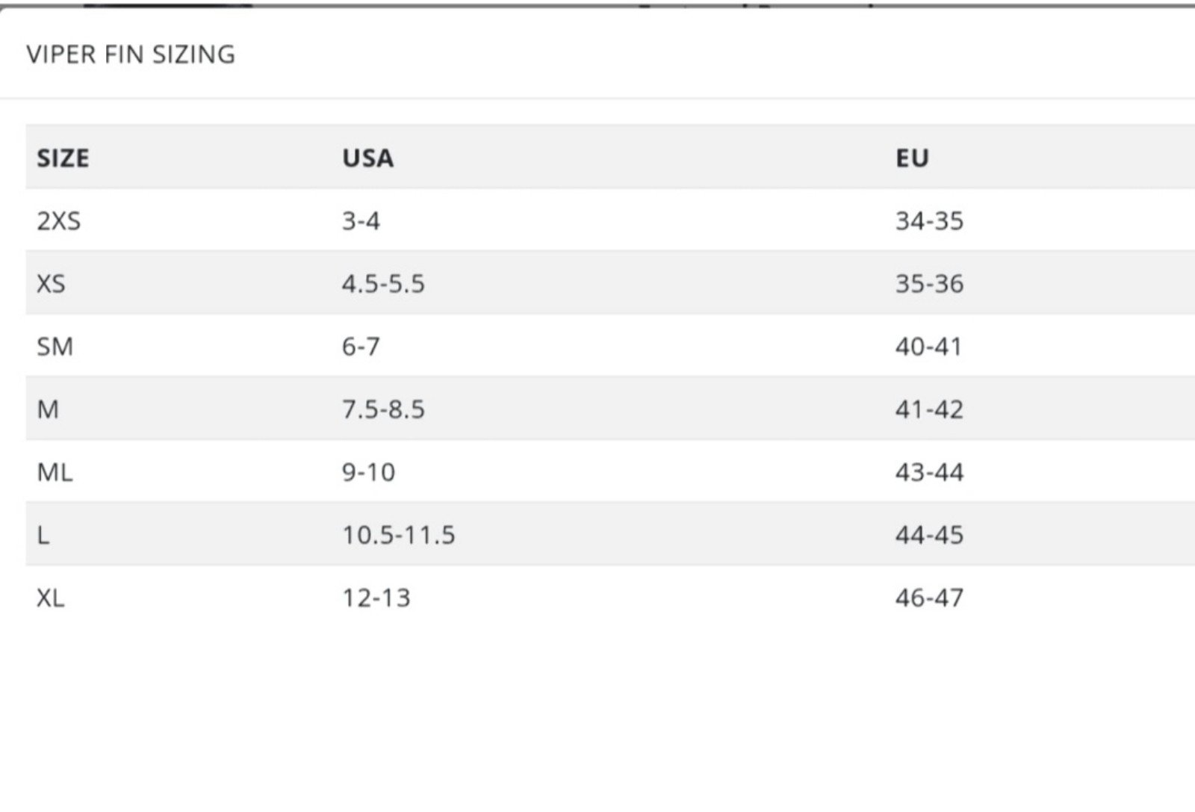Click the SIZE column header
This screenshot has width=1195, height=812.
63,158
